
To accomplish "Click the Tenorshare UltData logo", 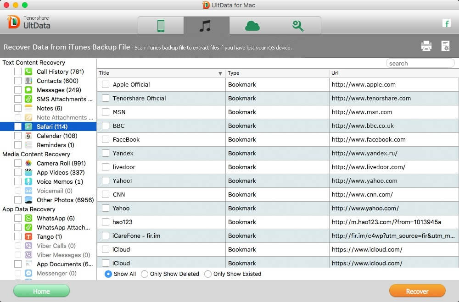I will 28,22.
